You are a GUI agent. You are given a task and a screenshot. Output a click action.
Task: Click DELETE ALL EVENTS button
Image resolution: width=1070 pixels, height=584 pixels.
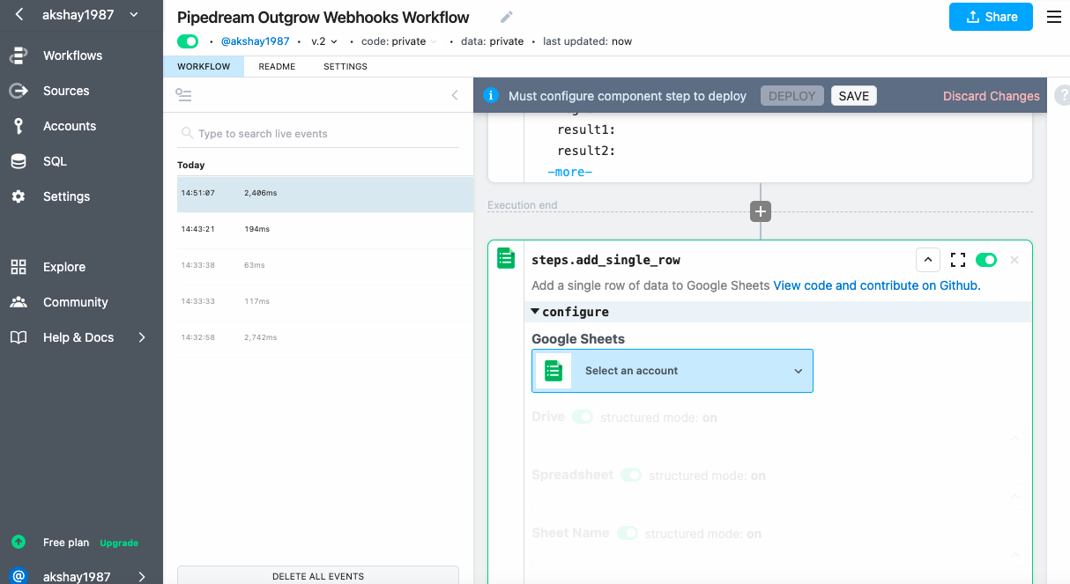(318, 575)
